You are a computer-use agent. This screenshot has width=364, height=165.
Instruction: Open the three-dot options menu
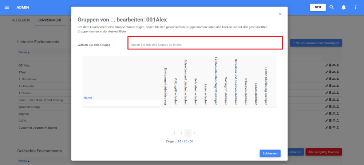pos(356,7)
